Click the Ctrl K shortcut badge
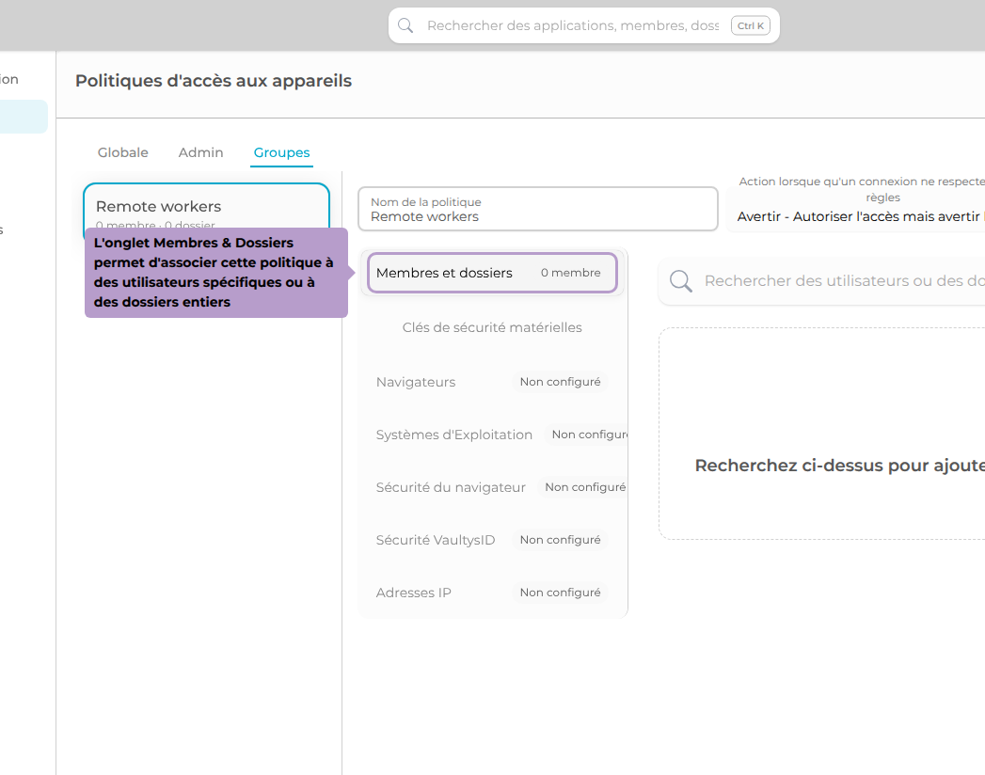This screenshot has width=985, height=775. pyautogui.click(x=751, y=25)
